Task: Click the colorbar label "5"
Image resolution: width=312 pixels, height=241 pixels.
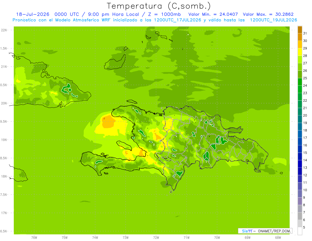Action: click(x=304, y=227)
